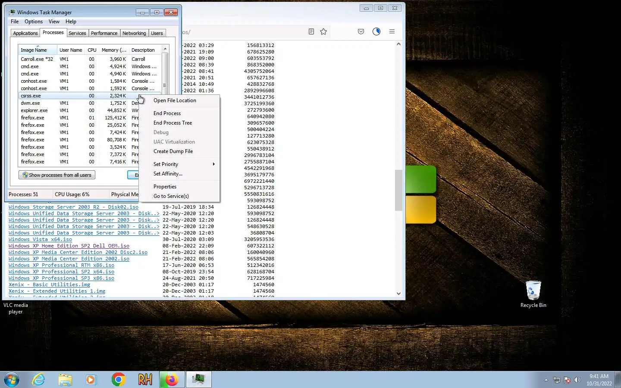The image size is (621, 388).
Task: Open the Pocket save icon in Firefox
Action: (x=361, y=31)
